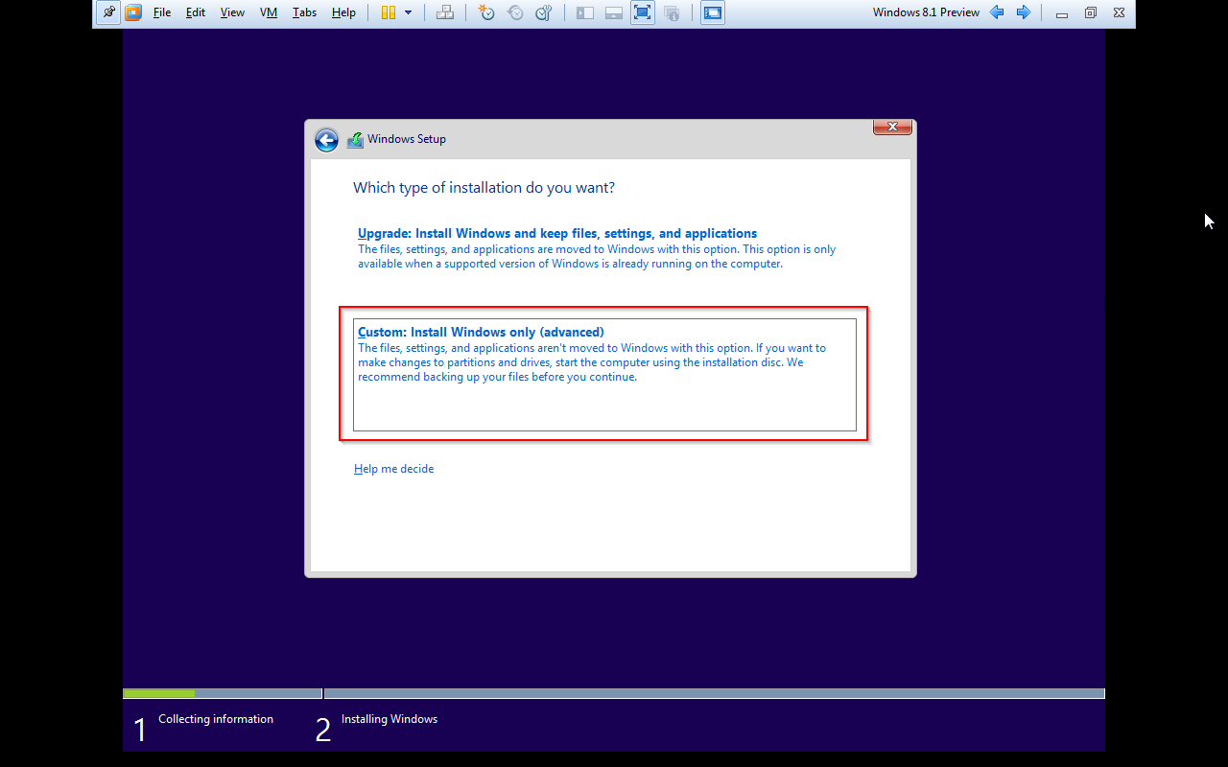This screenshot has width=1228, height=767.
Task: Close the Windows Setup dialog
Action: tap(892, 127)
